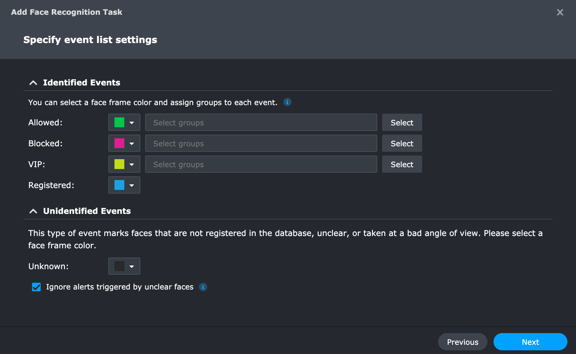Focus the Allowed Select groups field
Image resolution: width=576 pixels, height=354 pixels.
pyautogui.click(x=261, y=122)
